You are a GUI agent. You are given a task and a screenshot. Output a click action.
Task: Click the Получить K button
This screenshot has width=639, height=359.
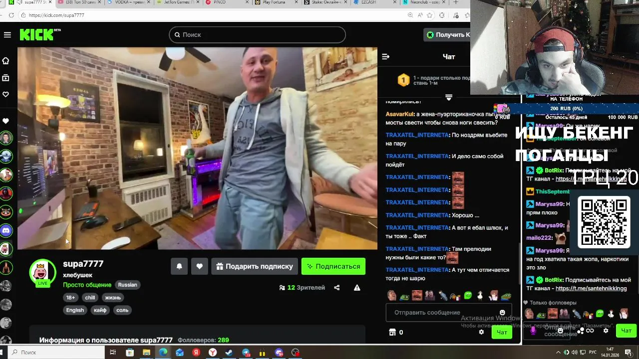point(447,35)
